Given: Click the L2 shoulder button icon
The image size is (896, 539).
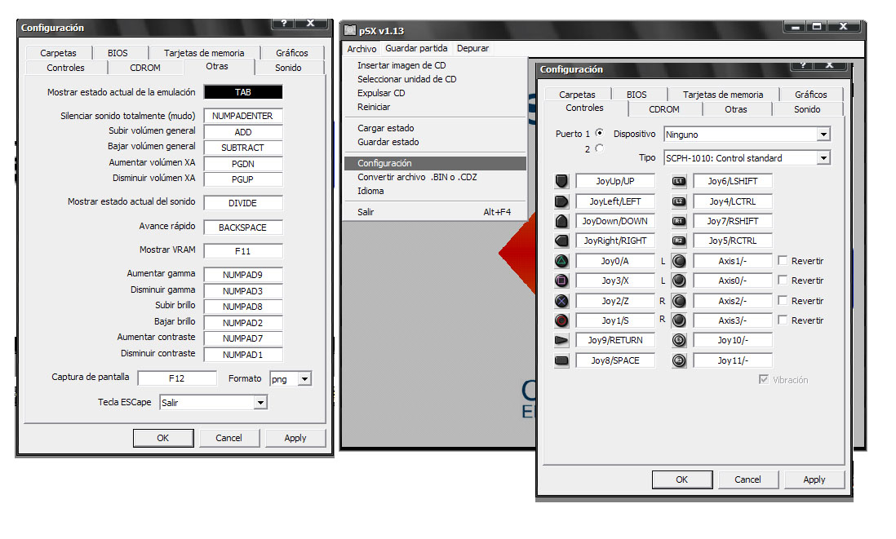Looking at the screenshot, I should 679,201.
